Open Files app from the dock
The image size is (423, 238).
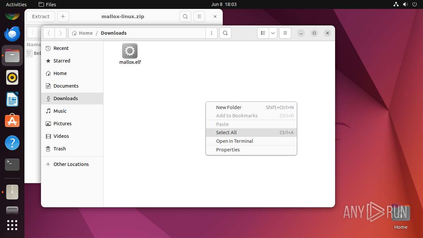pyautogui.click(x=12, y=56)
